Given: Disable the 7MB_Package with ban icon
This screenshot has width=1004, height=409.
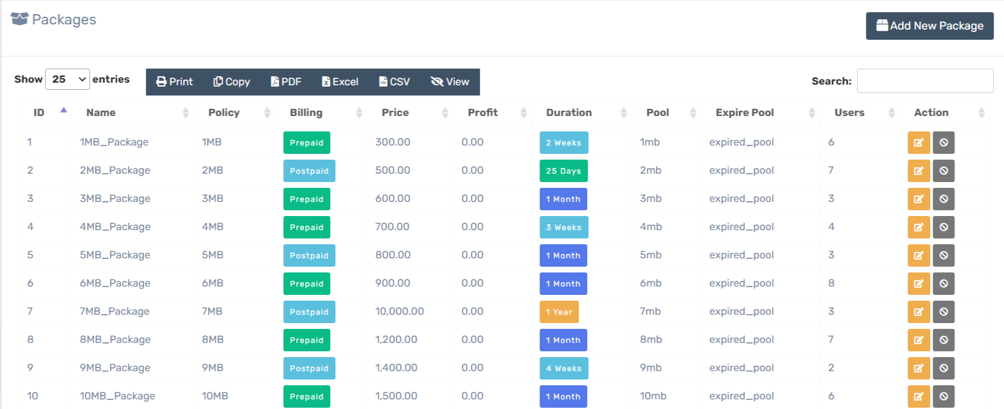Looking at the screenshot, I should pyautogui.click(x=943, y=312).
